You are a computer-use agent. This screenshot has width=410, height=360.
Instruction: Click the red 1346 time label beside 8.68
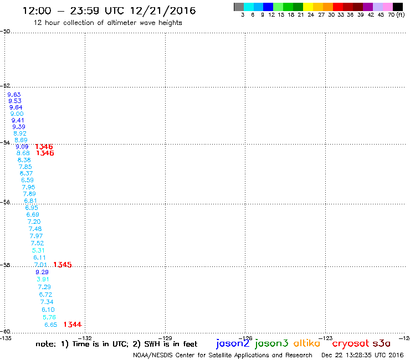point(45,153)
